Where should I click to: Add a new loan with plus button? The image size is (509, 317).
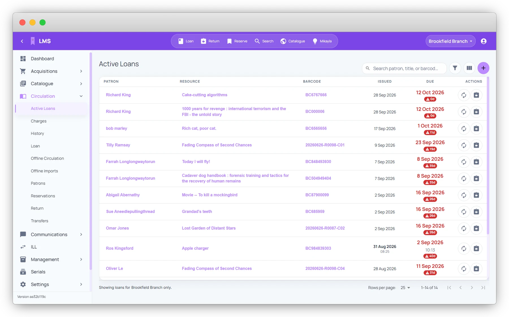point(484,68)
